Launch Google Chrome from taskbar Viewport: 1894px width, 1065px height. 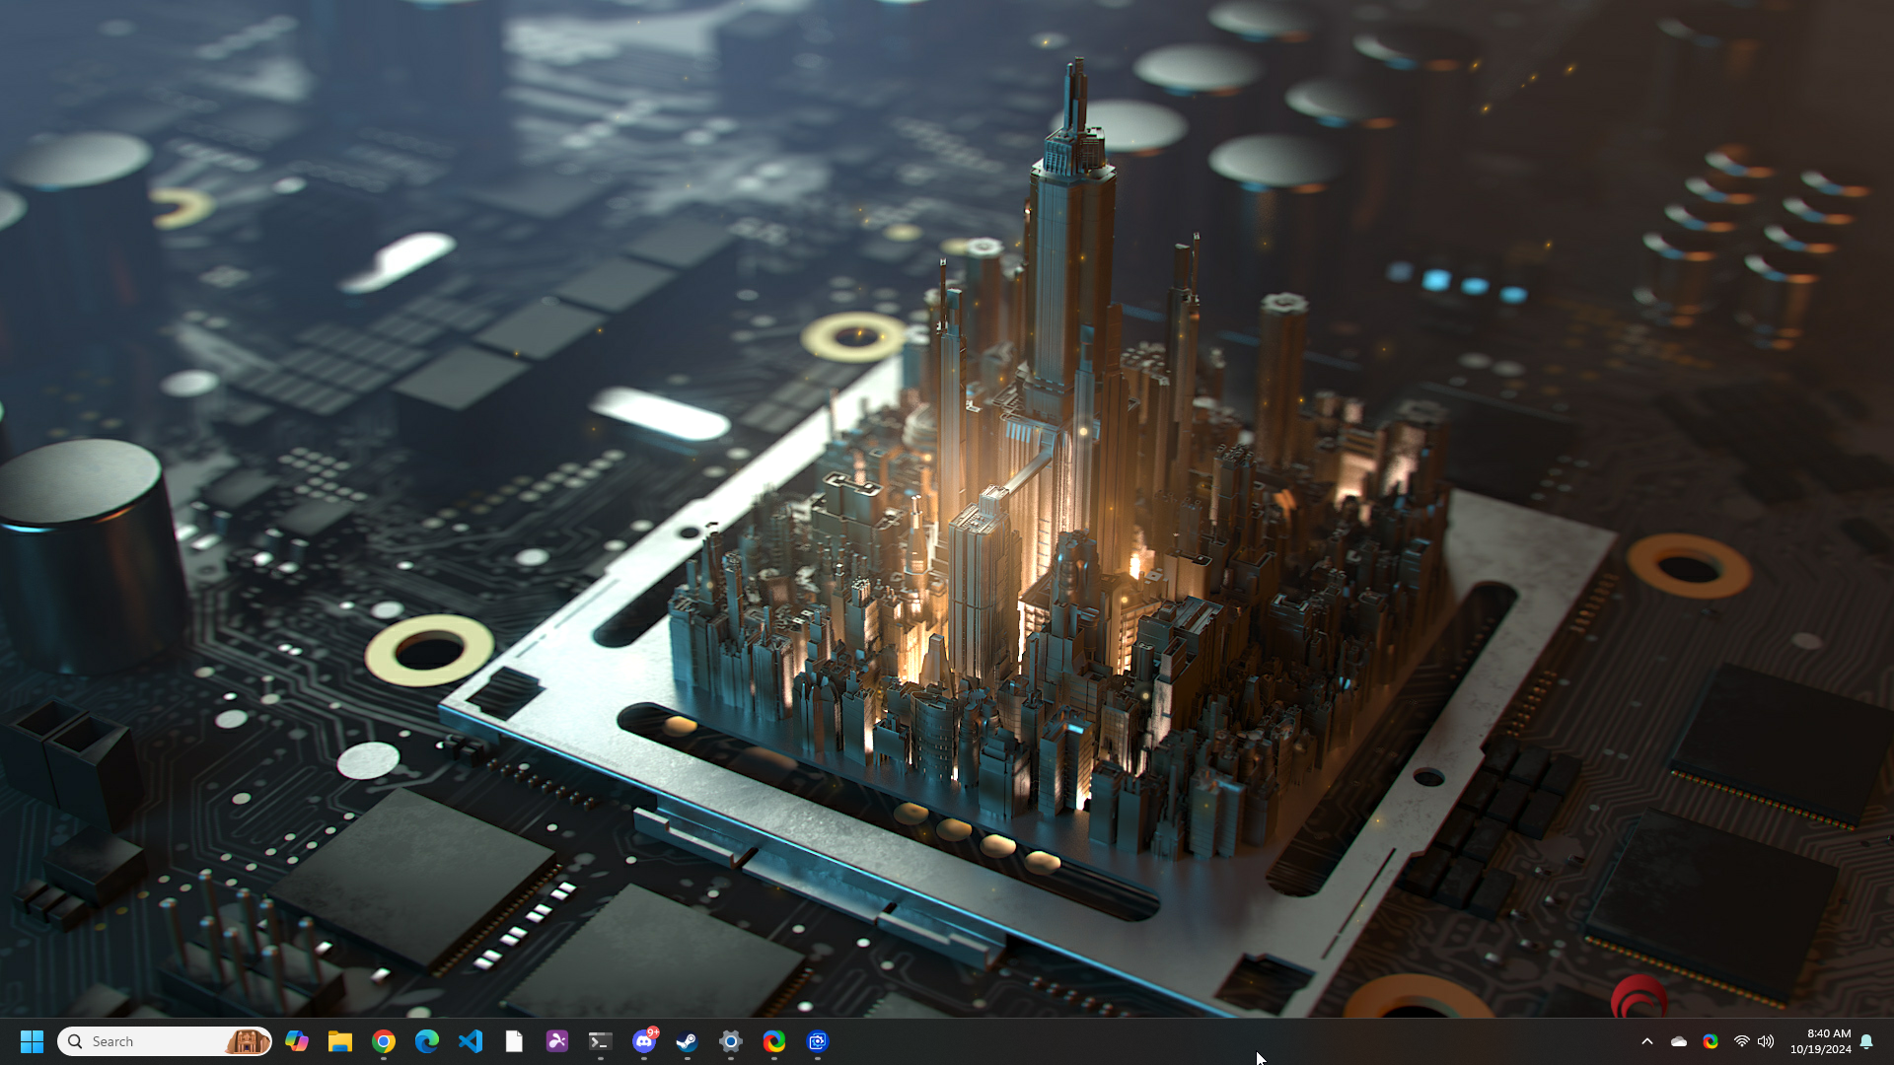384,1041
